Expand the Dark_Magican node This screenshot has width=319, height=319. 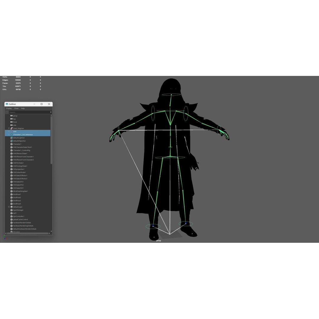[x=9, y=128]
